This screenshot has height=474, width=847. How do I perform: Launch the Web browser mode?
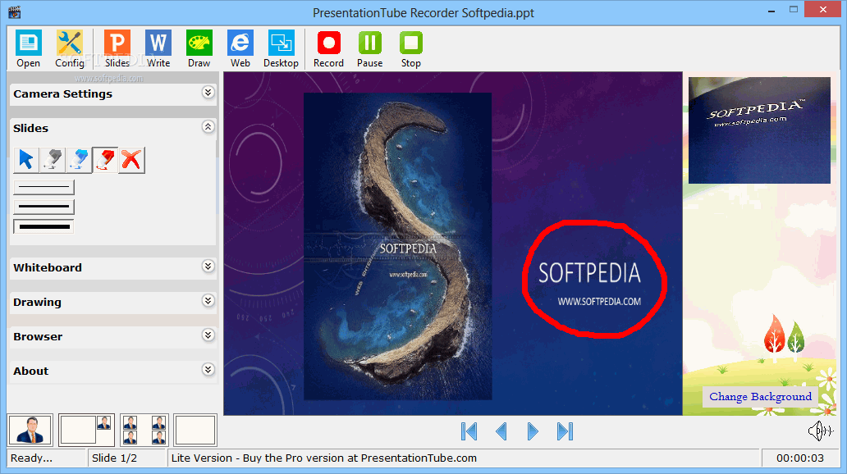pos(240,48)
